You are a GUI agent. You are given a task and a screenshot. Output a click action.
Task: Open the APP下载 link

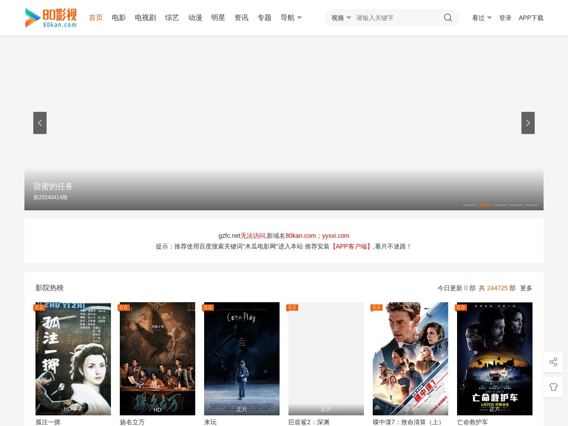point(531,18)
